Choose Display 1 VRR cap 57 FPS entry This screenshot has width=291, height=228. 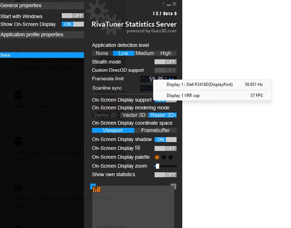tap(212, 96)
